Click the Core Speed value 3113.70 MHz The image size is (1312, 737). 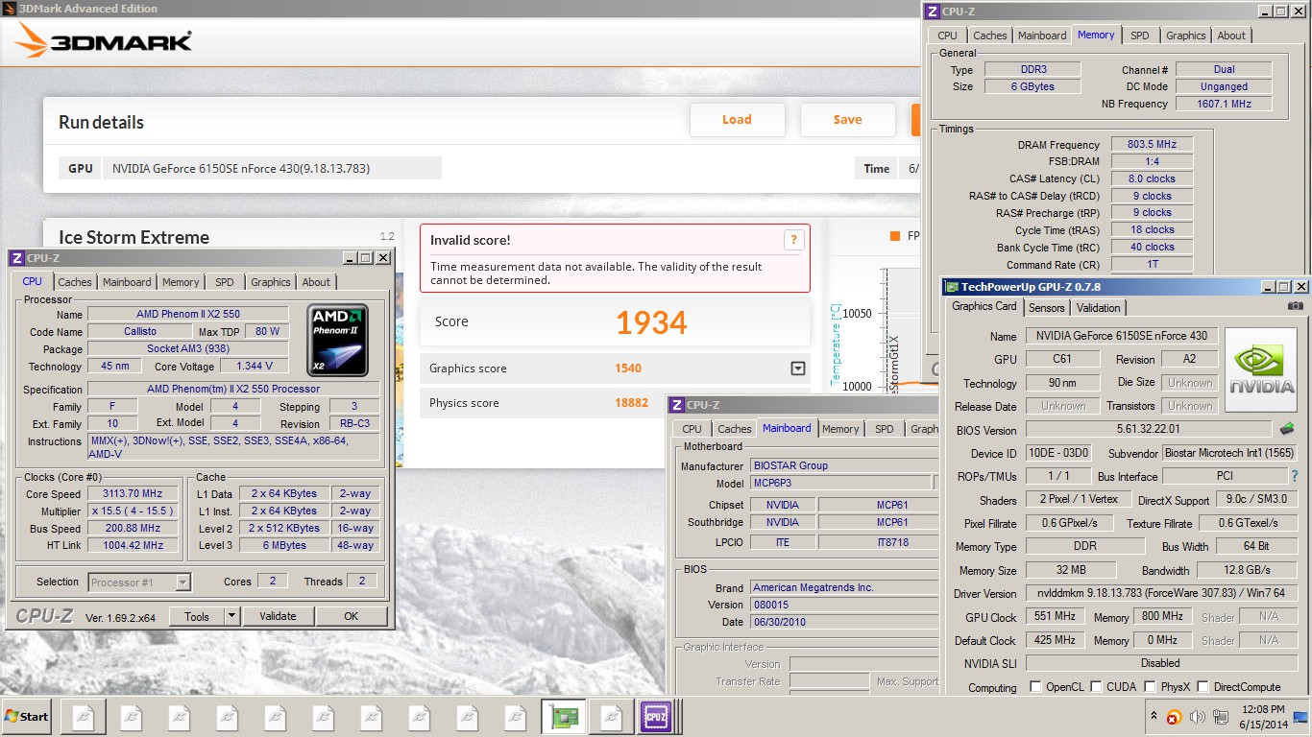point(134,494)
